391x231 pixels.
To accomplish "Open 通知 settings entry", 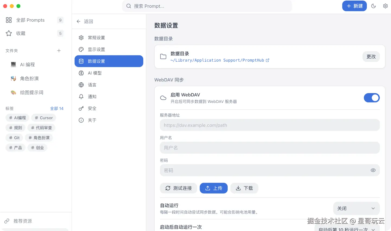I will click(109, 97).
